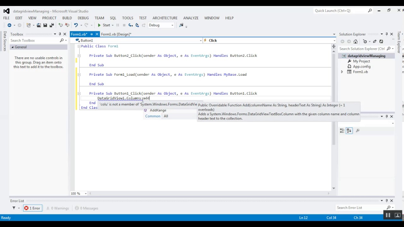Open the DEBUG menu
Viewport: 404px width, 227px height.
click(83, 18)
